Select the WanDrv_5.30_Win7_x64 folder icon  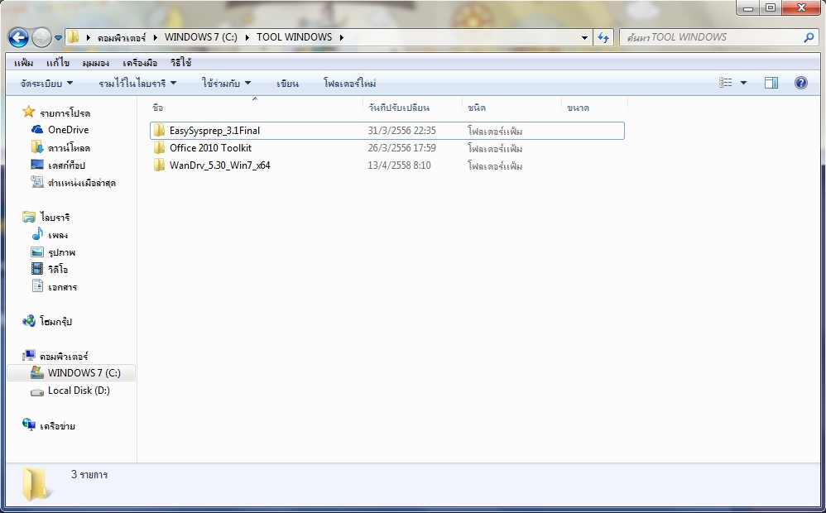[159, 165]
